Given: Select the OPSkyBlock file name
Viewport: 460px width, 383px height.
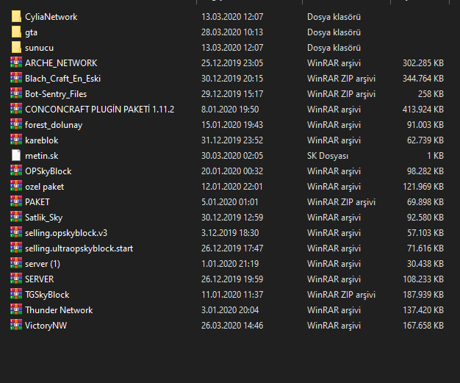Looking at the screenshot, I should [48, 171].
